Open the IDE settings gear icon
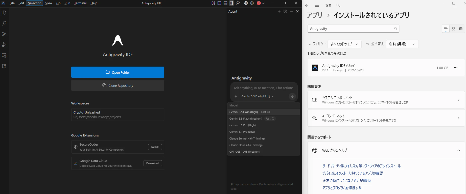Viewport: 466px width, 194px height. coord(252,3)
